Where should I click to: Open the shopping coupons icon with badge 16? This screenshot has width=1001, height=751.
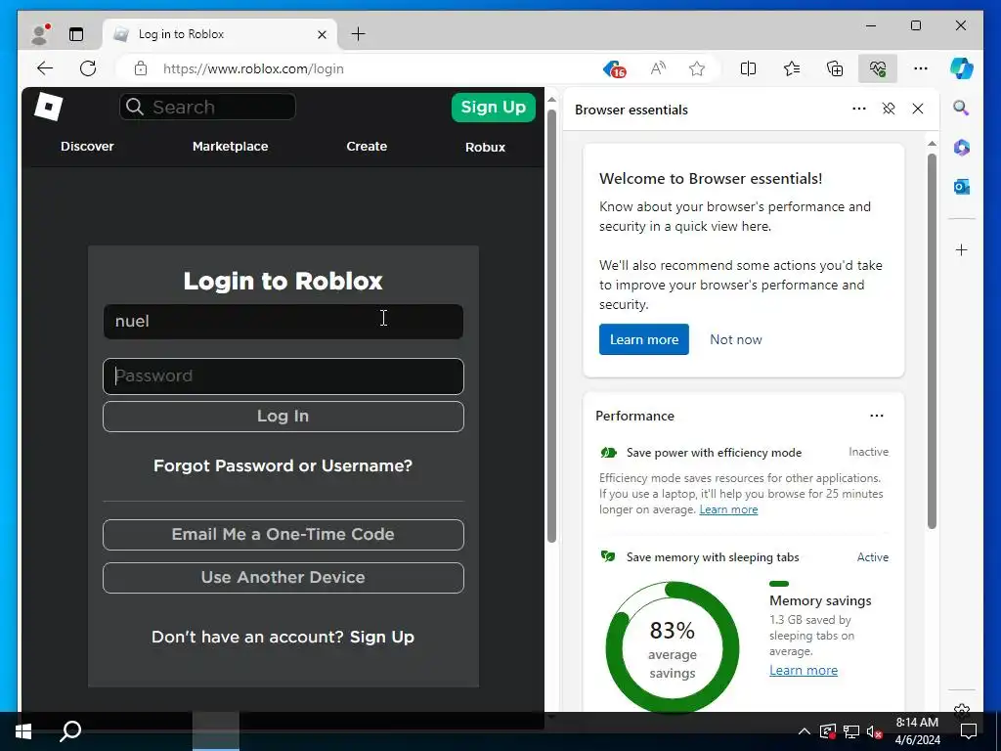pos(614,68)
